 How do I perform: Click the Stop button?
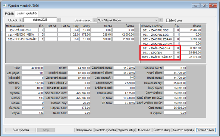(46, 130)
